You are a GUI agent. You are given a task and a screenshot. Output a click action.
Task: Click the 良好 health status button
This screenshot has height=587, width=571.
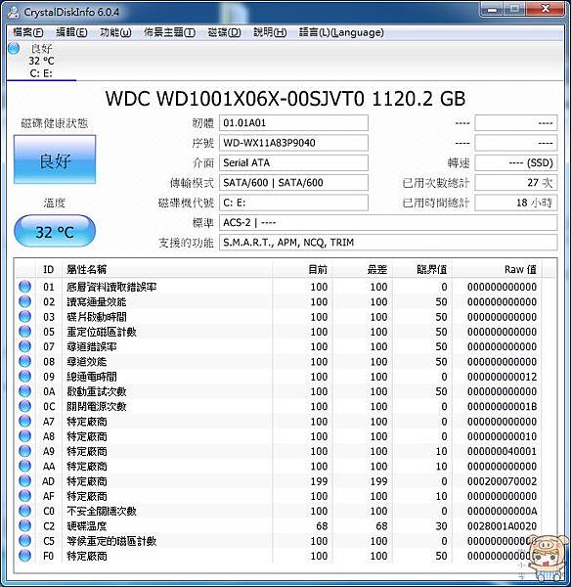tap(55, 159)
